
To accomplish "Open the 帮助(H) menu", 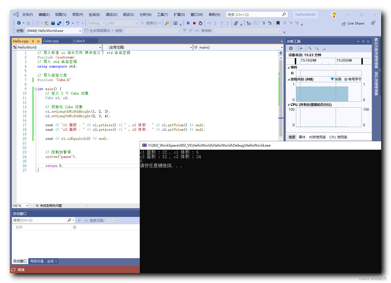I will point(214,14).
